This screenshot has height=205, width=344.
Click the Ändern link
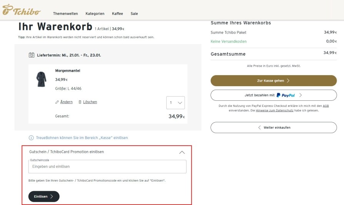(66, 102)
